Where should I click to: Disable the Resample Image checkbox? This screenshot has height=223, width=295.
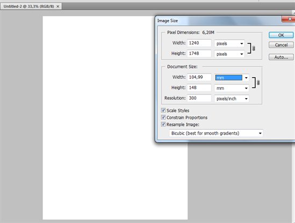coord(163,124)
